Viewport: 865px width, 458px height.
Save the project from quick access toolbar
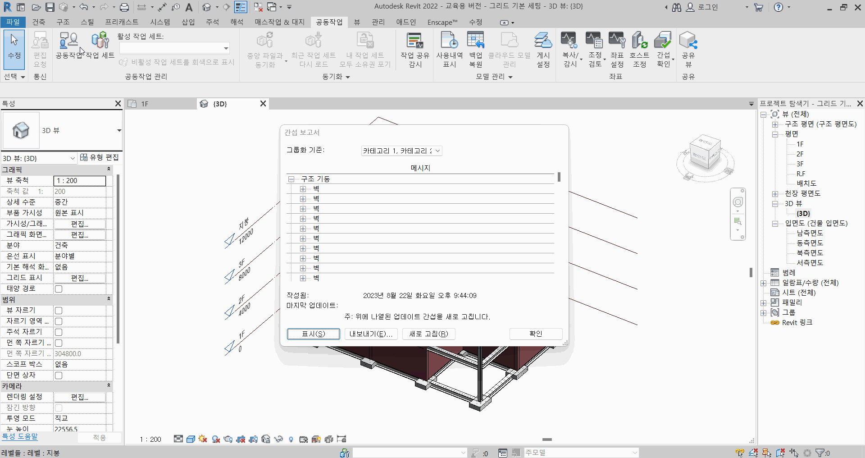pos(50,7)
